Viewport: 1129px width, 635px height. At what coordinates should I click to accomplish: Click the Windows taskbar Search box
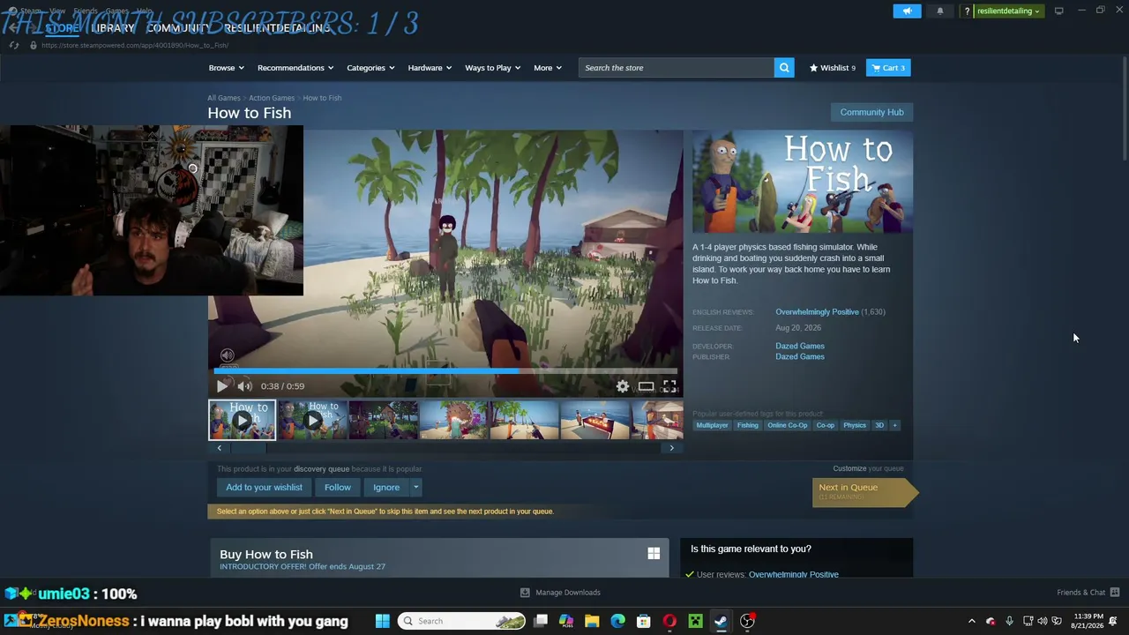pyautogui.click(x=462, y=621)
